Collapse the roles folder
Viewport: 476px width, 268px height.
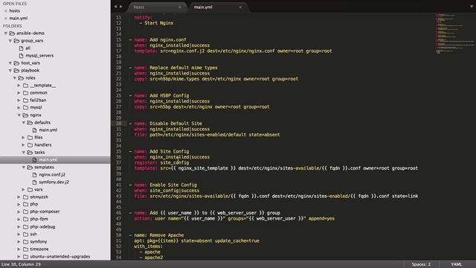tap(15, 77)
